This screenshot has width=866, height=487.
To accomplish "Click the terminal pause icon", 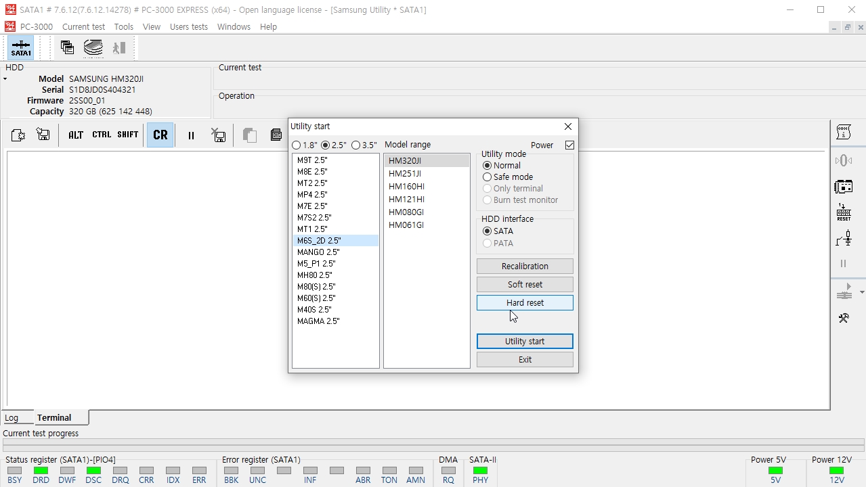I will [191, 135].
